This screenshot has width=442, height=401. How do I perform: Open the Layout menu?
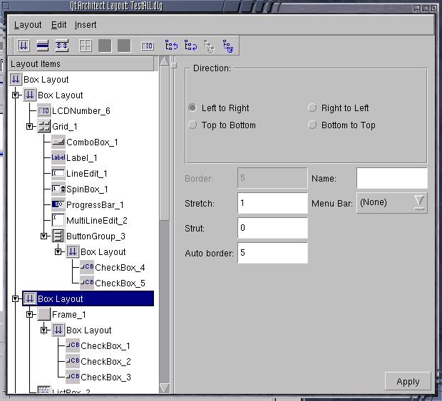(28, 25)
